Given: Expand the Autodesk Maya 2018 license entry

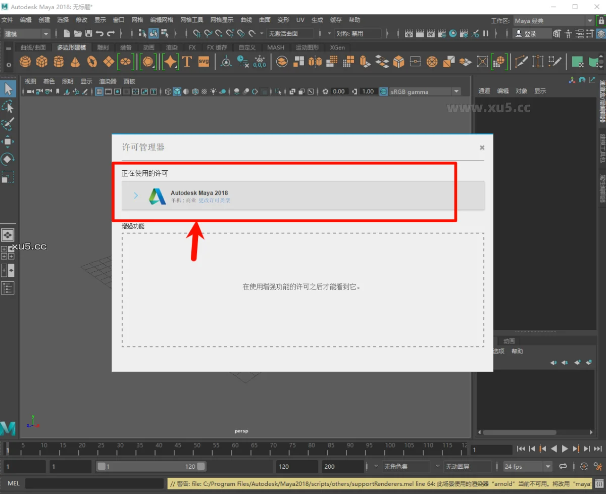Looking at the screenshot, I should tap(136, 195).
